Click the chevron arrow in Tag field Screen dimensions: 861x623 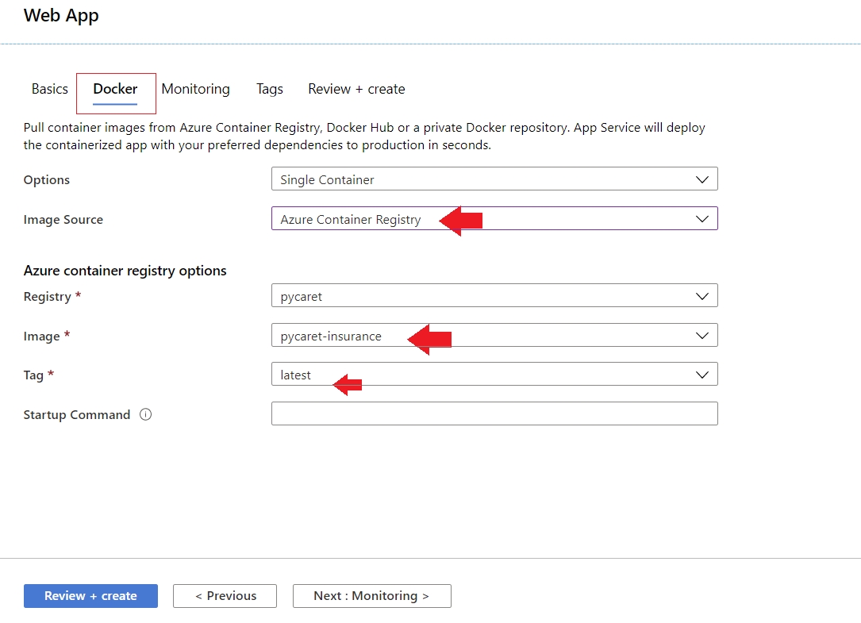tap(701, 375)
